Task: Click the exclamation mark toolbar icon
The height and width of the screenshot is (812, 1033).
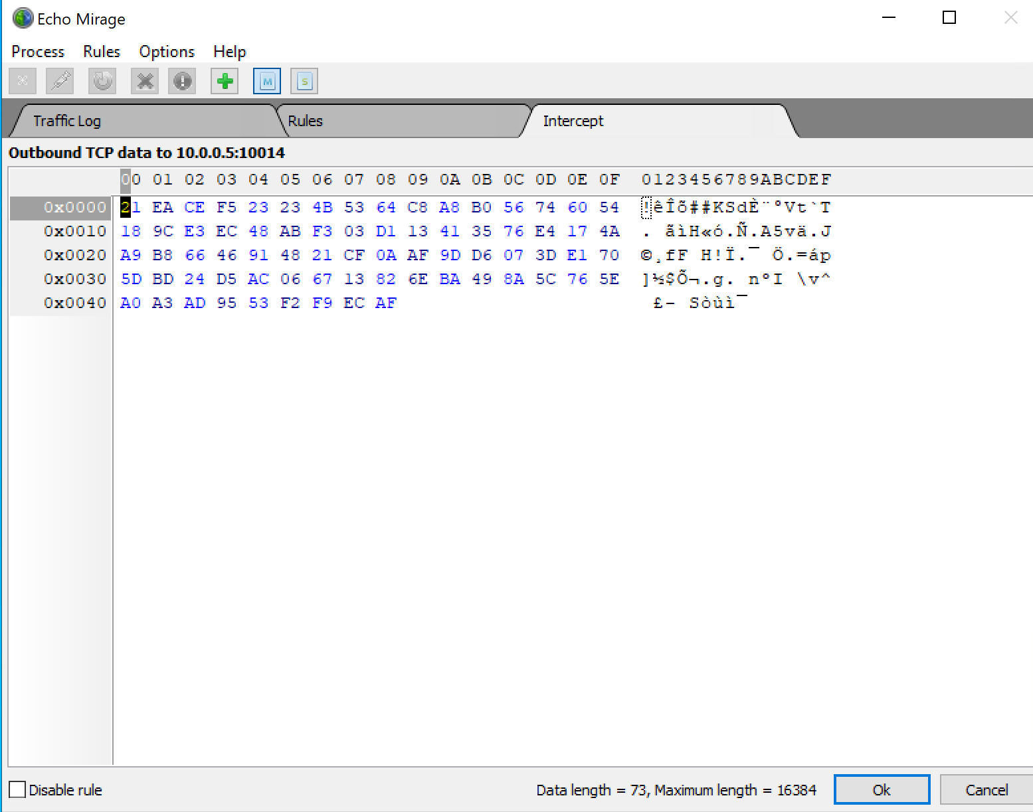Action: (x=182, y=81)
